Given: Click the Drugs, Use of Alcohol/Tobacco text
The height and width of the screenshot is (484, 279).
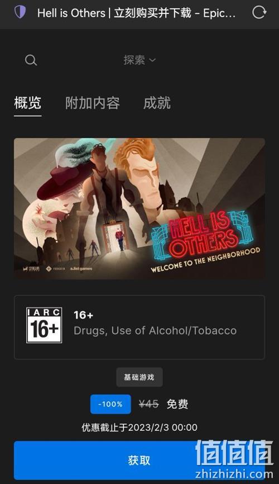Looking at the screenshot, I should (155, 331).
